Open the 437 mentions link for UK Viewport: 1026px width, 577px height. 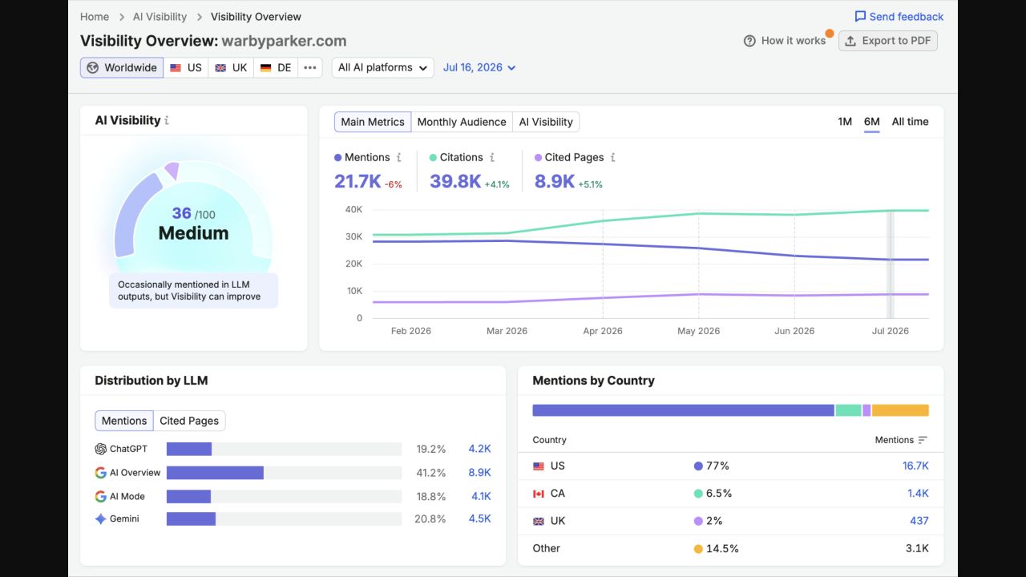919,521
